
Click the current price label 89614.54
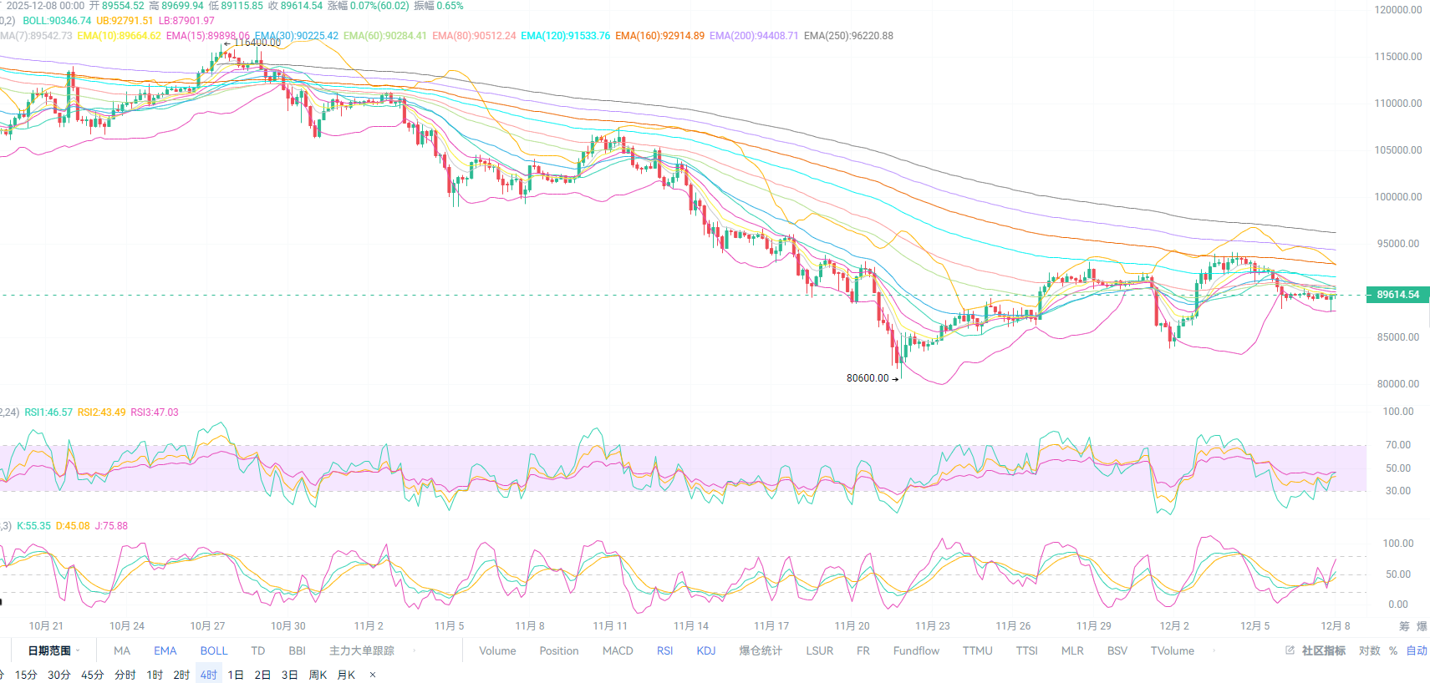point(1397,295)
